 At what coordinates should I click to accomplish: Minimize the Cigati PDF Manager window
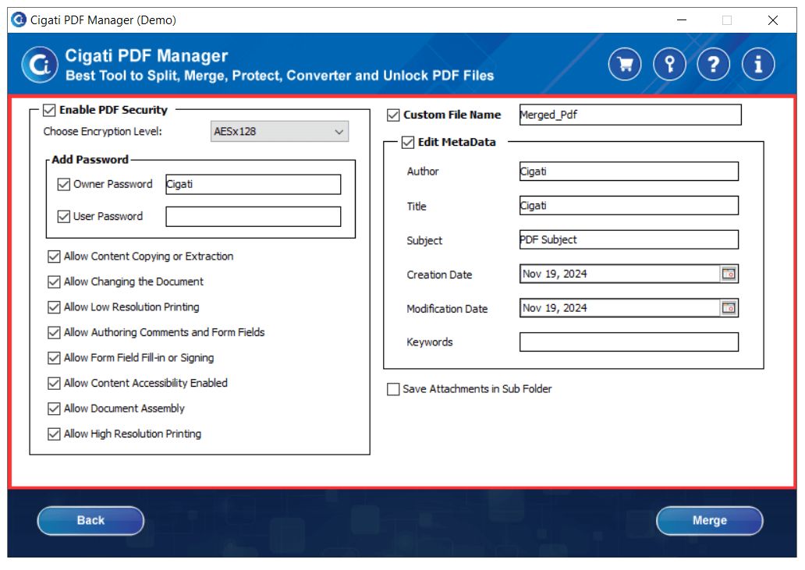click(681, 20)
